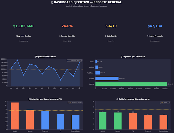Viewport: 174px width, 133px height.
Task: Click the 'Ventas anuales' caption
Action: pos(23,41)
